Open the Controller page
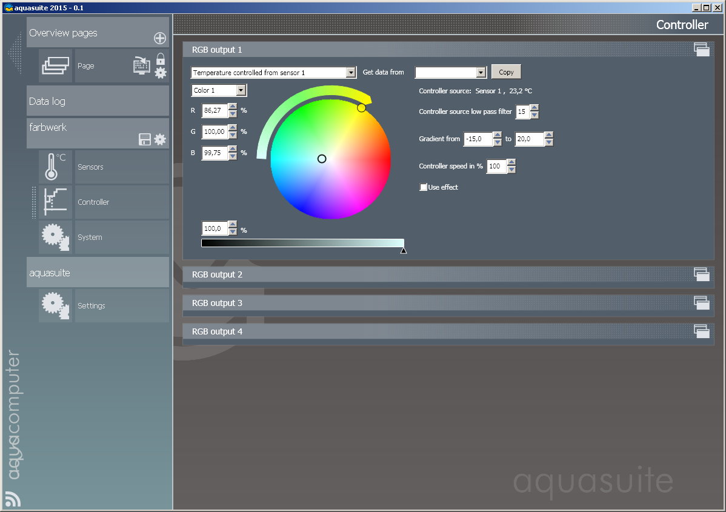 click(x=122, y=202)
